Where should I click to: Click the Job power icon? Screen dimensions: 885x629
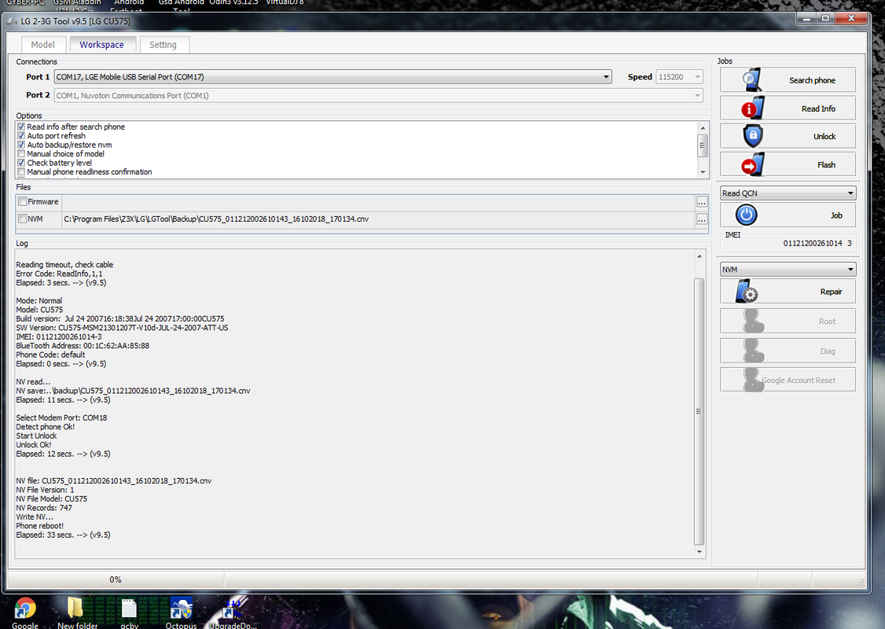[746, 215]
